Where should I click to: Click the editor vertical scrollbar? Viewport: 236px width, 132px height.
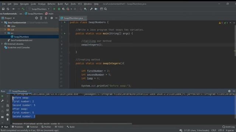(235, 40)
